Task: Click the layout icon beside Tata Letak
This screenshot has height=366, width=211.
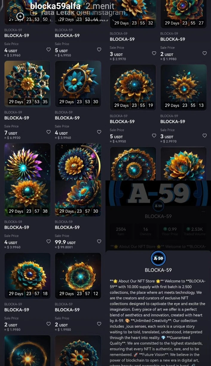Action: click(35, 13)
